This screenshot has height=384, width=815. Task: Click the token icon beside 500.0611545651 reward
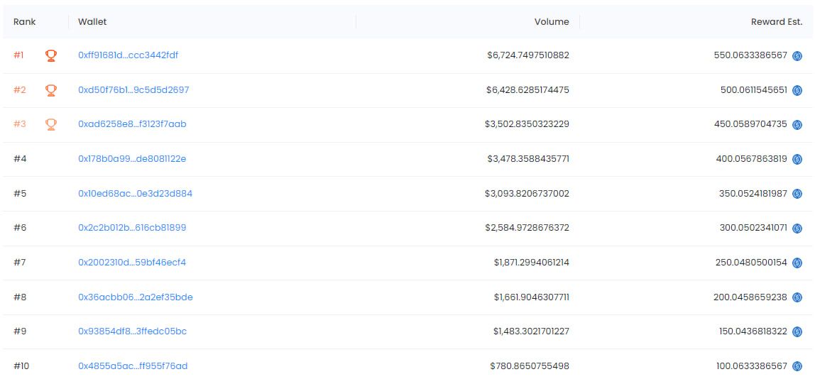click(x=797, y=90)
